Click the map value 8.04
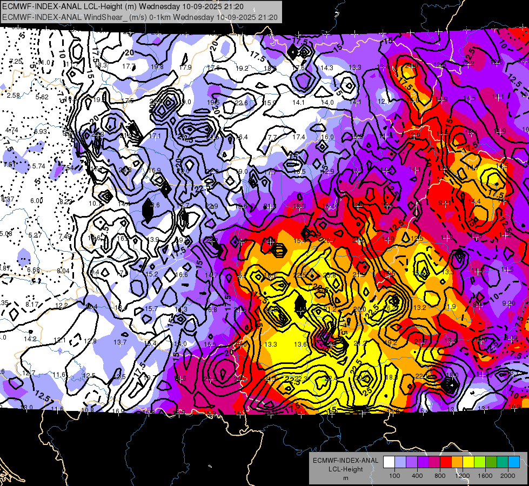Image resolution: width=529 pixels, height=486 pixels. pyautogui.click(x=63, y=271)
